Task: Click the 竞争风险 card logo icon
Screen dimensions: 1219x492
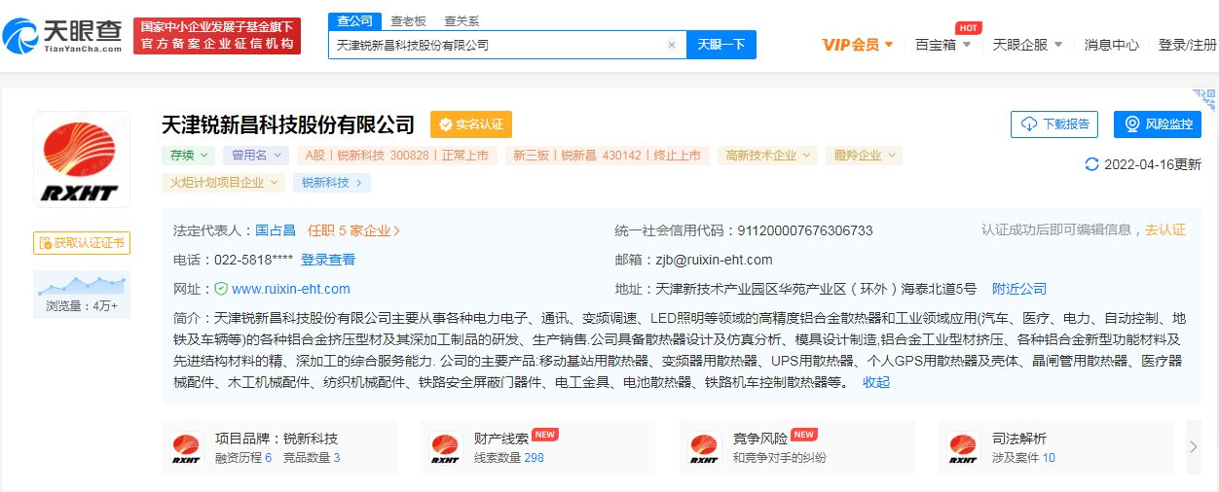Action: (704, 447)
